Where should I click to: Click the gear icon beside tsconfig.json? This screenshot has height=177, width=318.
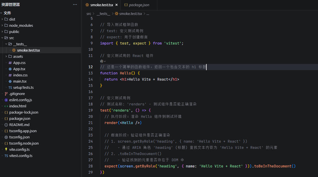[x=6, y=137]
